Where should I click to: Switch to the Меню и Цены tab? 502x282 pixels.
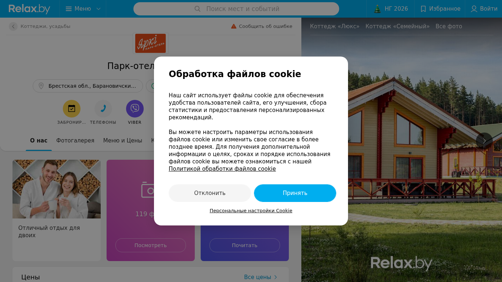click(x=123, y=141)
